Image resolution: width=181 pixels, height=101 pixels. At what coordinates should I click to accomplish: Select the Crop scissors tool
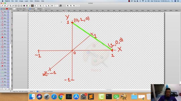tap(35, 6)
